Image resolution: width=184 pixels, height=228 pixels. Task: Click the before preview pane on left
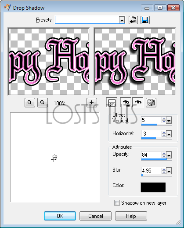(49, 61)
